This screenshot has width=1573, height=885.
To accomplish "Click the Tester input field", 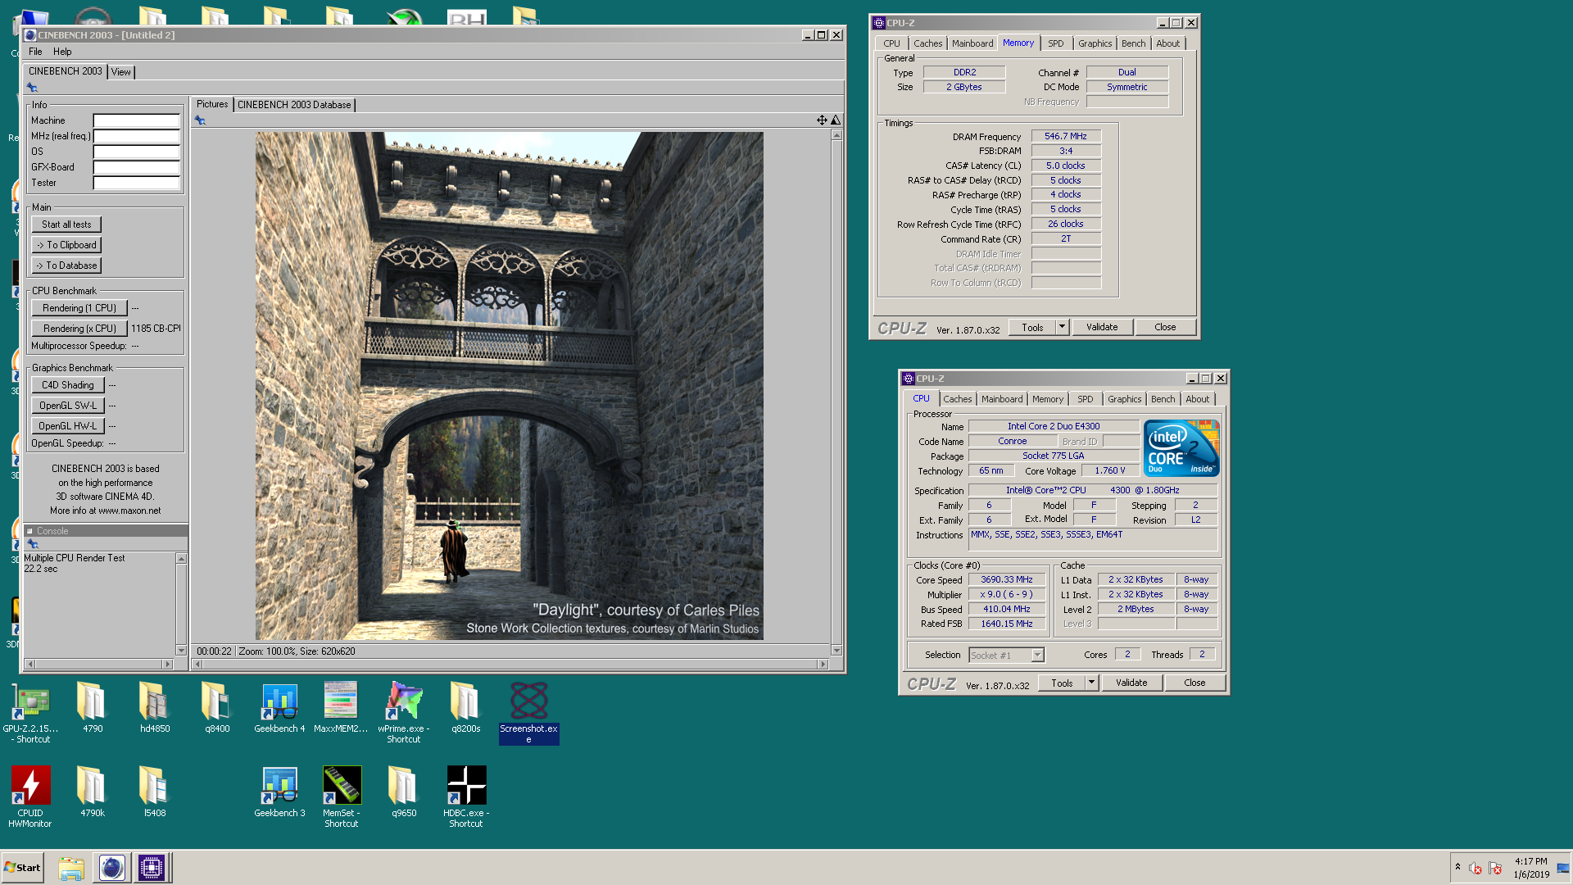I will [136, 183].
